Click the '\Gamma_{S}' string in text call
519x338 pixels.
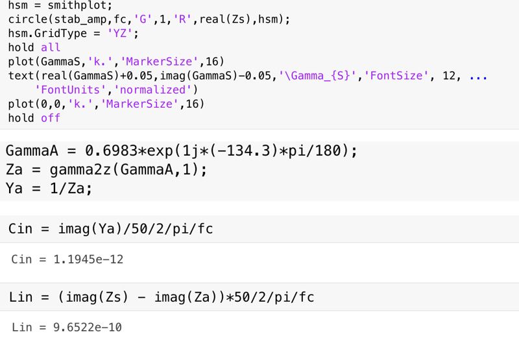point(318,77)
